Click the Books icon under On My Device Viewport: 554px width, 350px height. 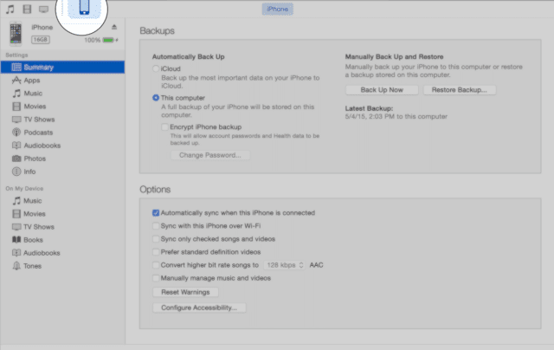point(16,240)
